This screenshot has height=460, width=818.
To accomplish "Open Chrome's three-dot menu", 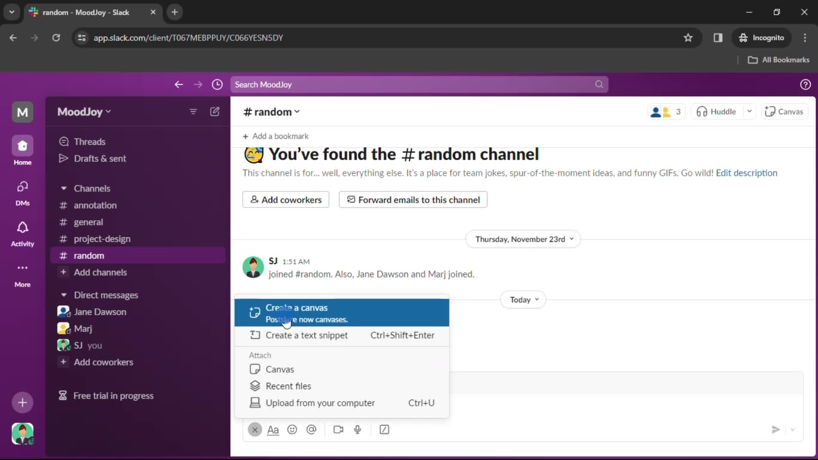I will click(805, 37).
